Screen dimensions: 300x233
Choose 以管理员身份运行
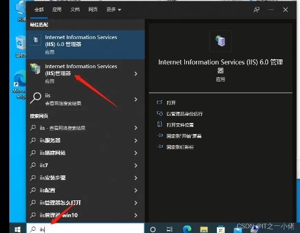(184, 114)
